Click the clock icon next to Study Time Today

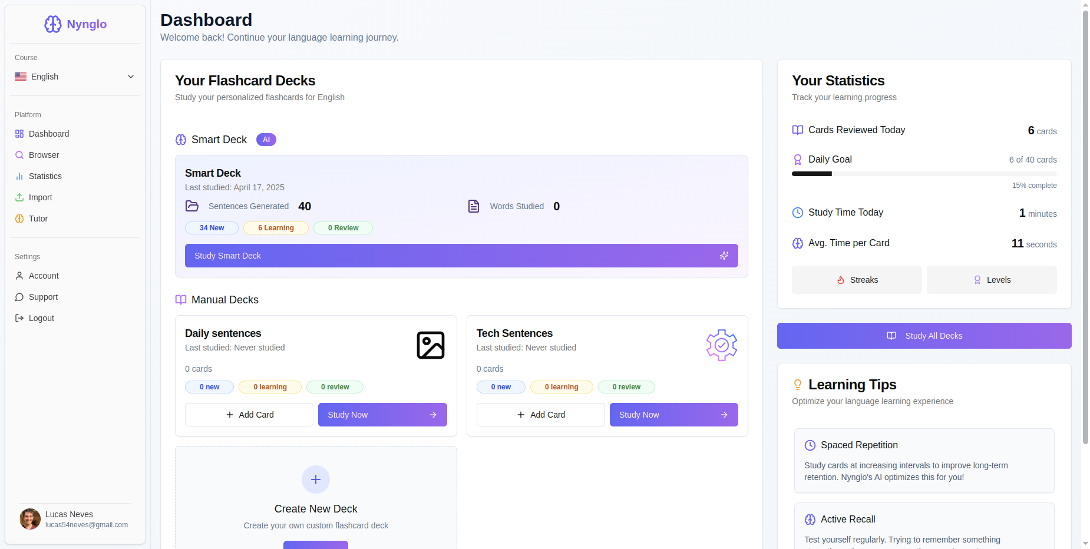[798, 213]
